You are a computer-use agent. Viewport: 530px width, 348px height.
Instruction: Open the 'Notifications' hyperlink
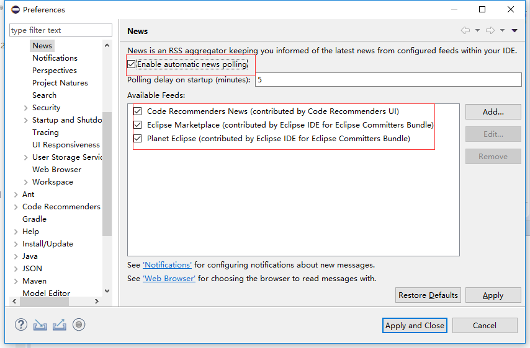168,265
